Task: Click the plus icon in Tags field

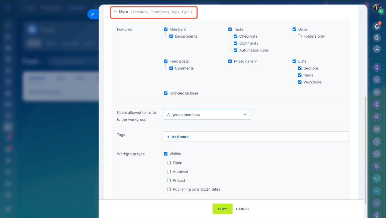Action: pyautogui.click(x=168, y=137)
